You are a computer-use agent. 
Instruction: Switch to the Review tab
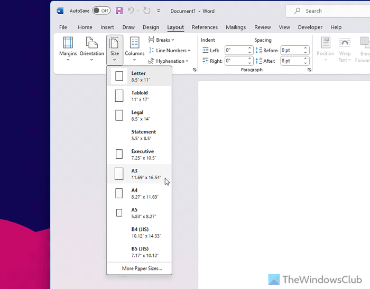[262, 27]
